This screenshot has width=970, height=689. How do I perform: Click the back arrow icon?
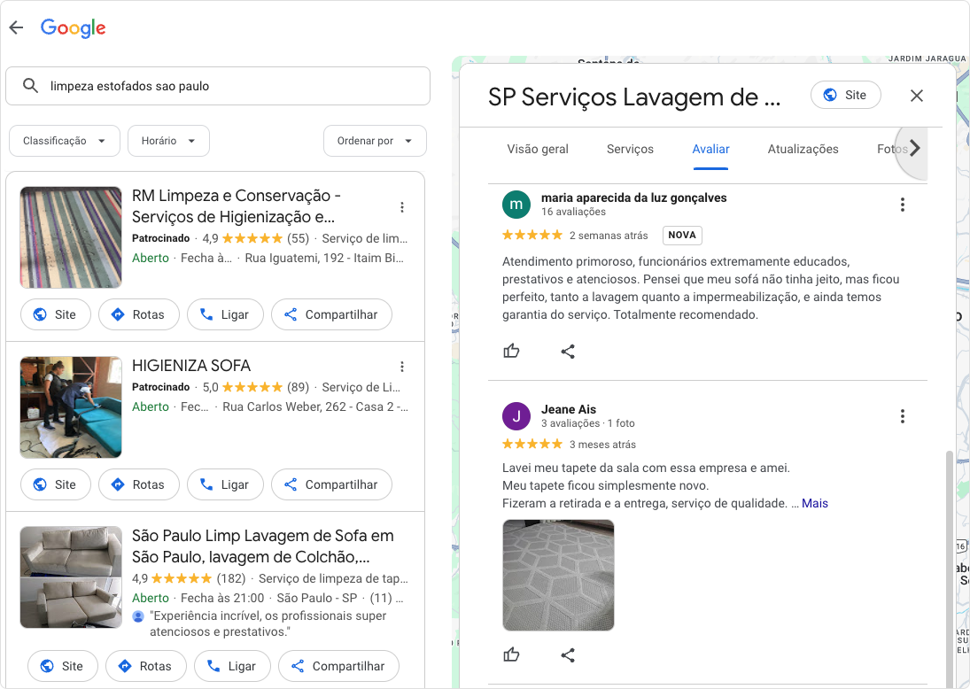pos(15,27)
